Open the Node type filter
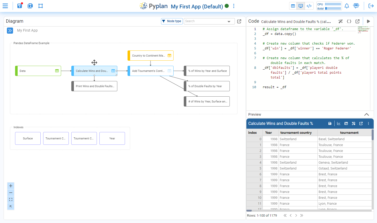This screenshot has width=377, height=223. (172, 21)
